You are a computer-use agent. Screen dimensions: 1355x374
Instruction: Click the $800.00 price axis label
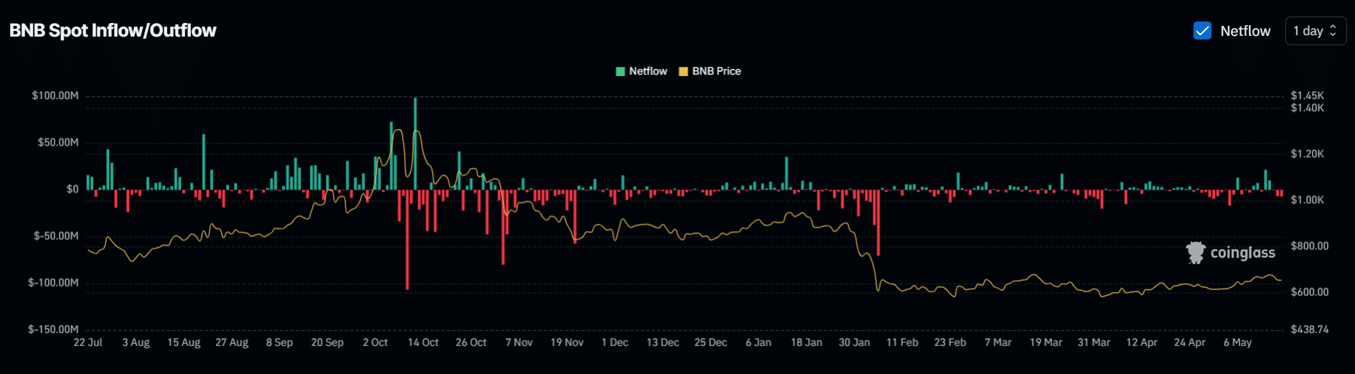coord(1309,246)
